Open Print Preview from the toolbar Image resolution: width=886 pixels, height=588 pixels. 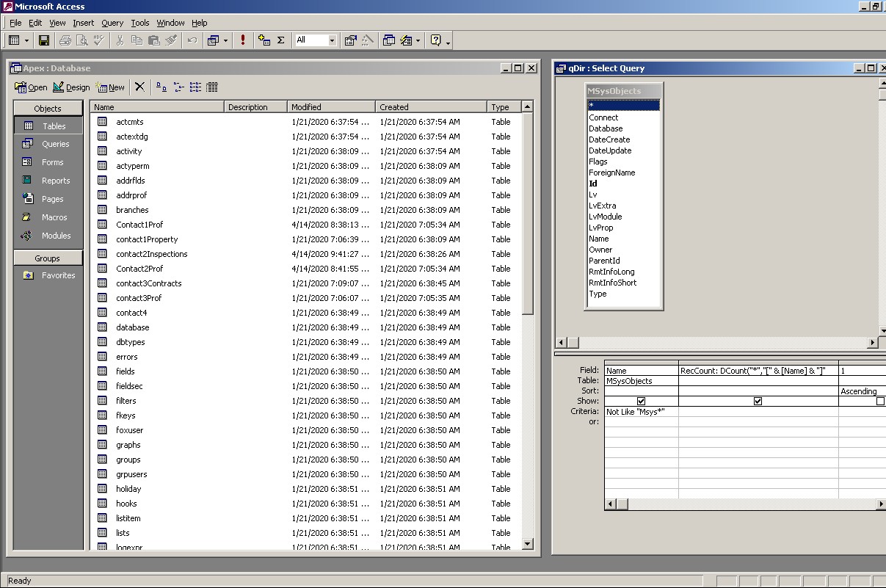tap(82, 40)
